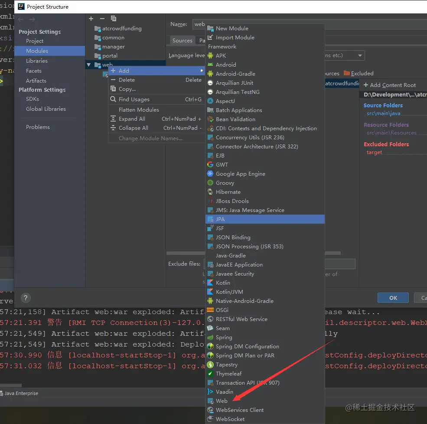Select the highlighted JPA entry
The image size is (427, 424).
(x=265, y=219)
